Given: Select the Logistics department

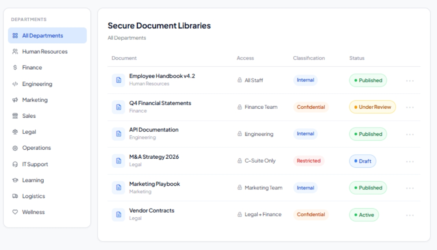Looking at the screenshot, I should (x=47, y=196).
